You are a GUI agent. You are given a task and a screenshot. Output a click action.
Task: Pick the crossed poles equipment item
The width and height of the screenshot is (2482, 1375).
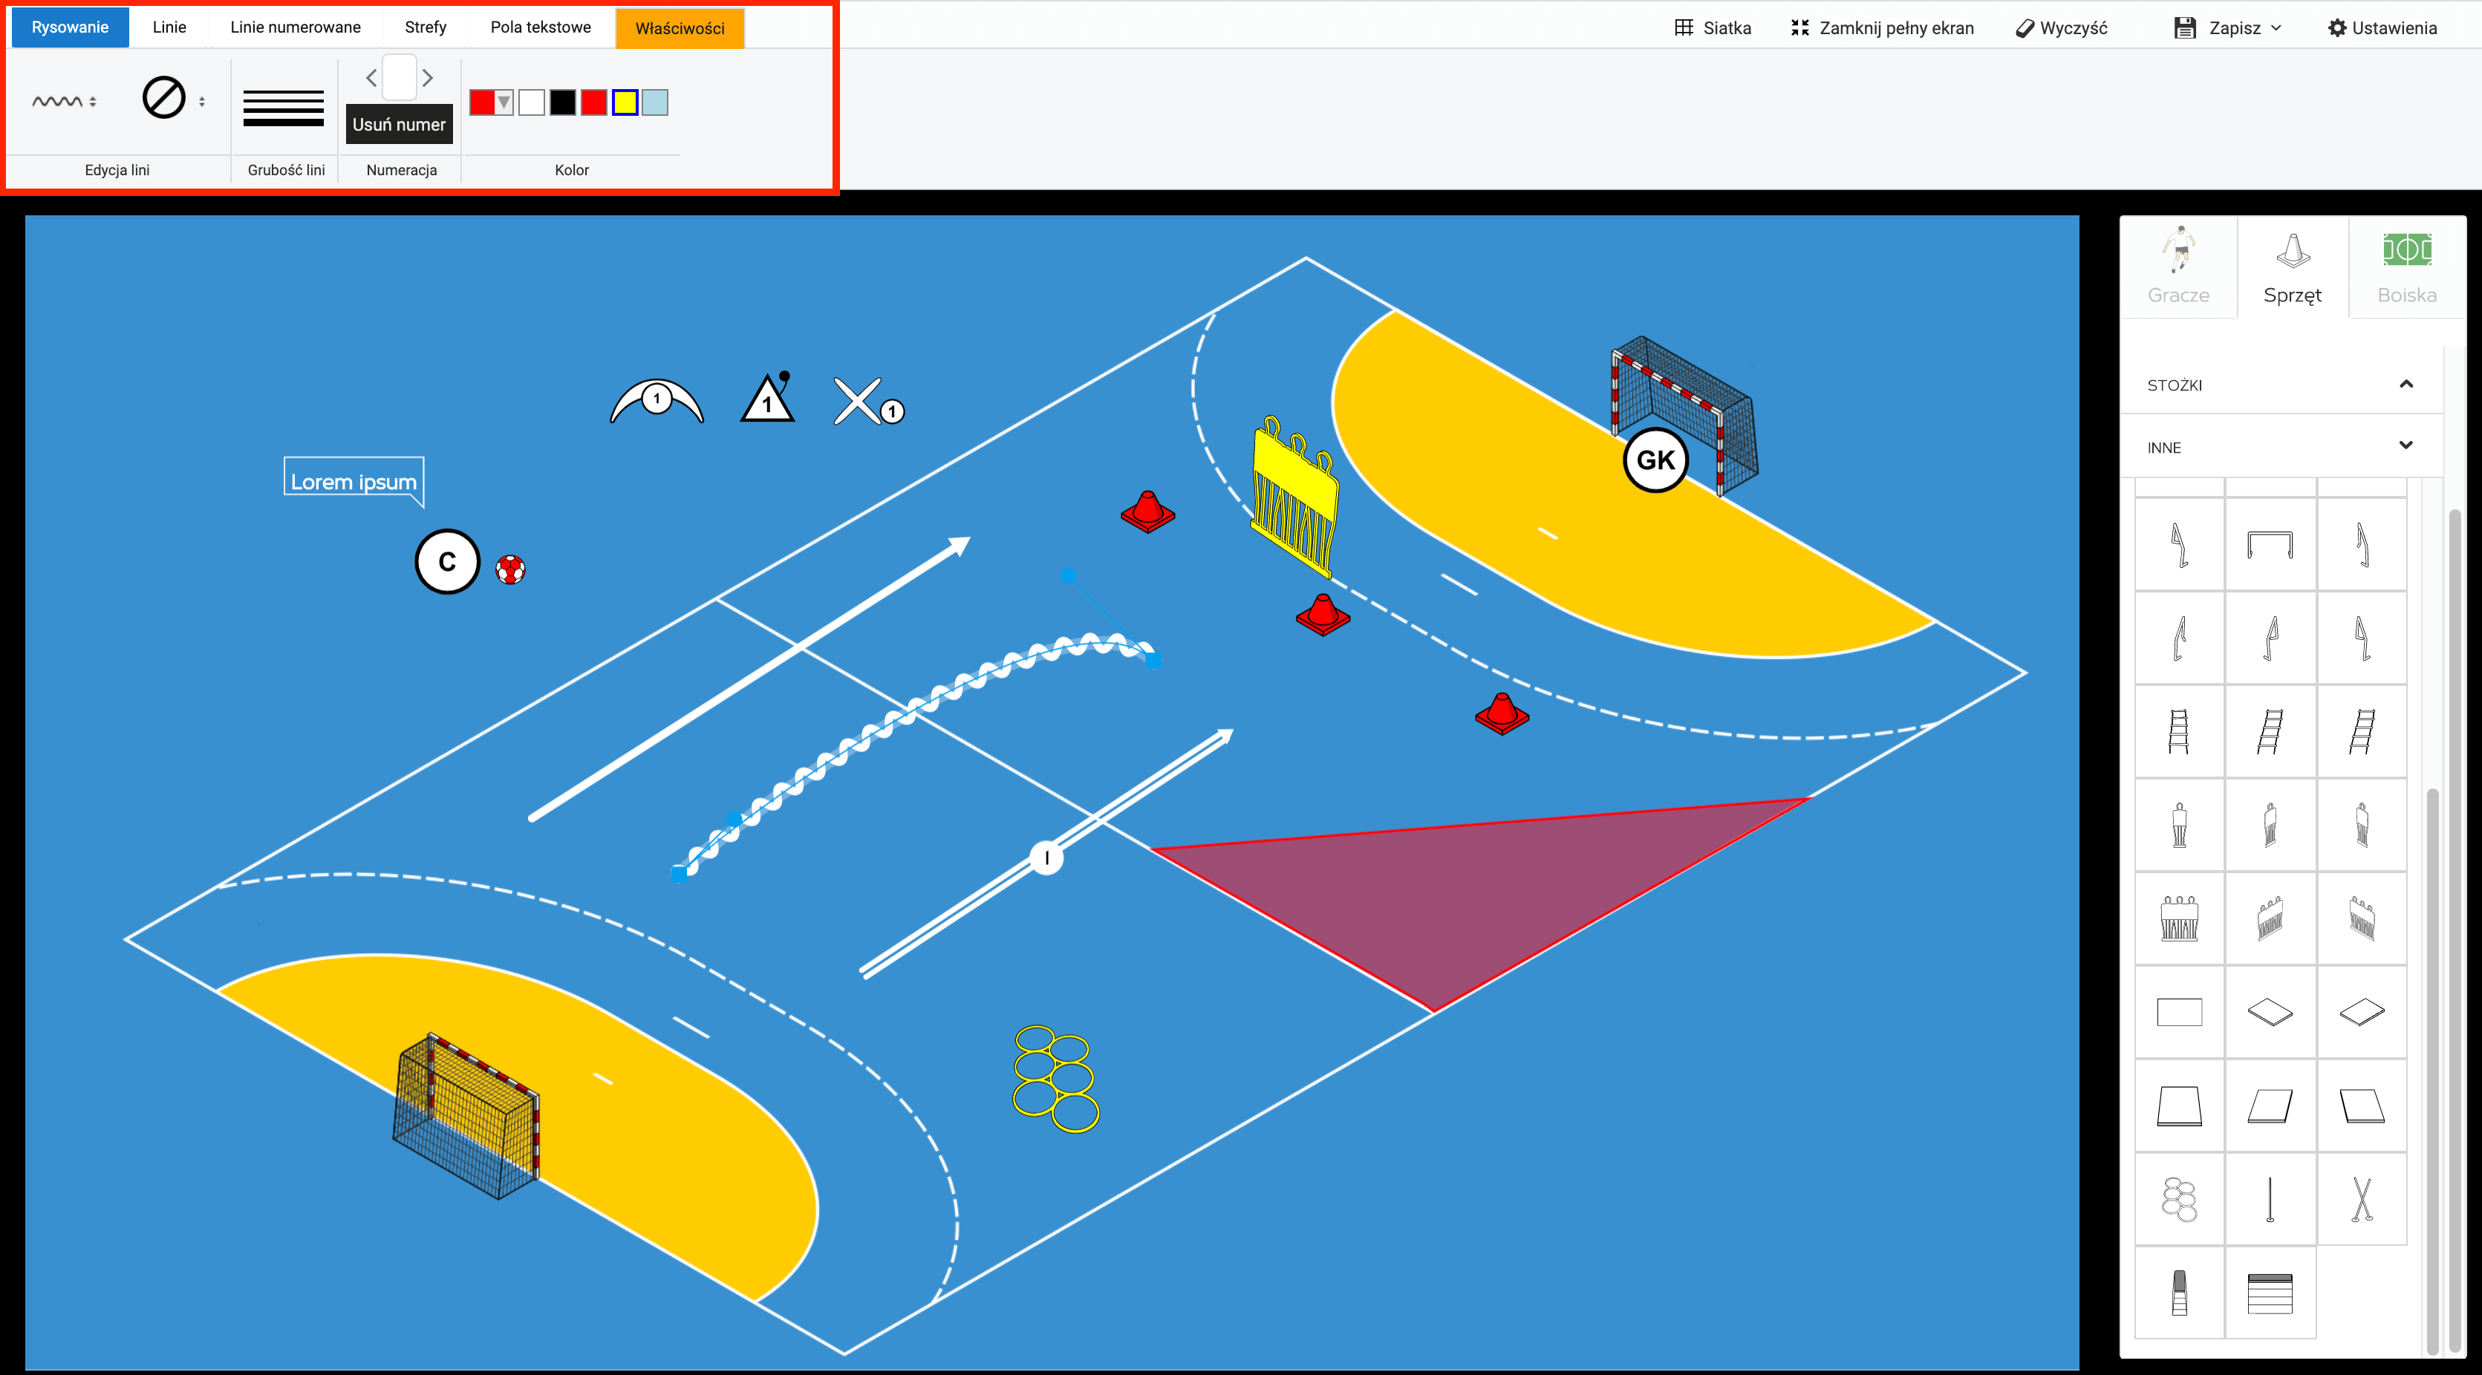2361,1199
